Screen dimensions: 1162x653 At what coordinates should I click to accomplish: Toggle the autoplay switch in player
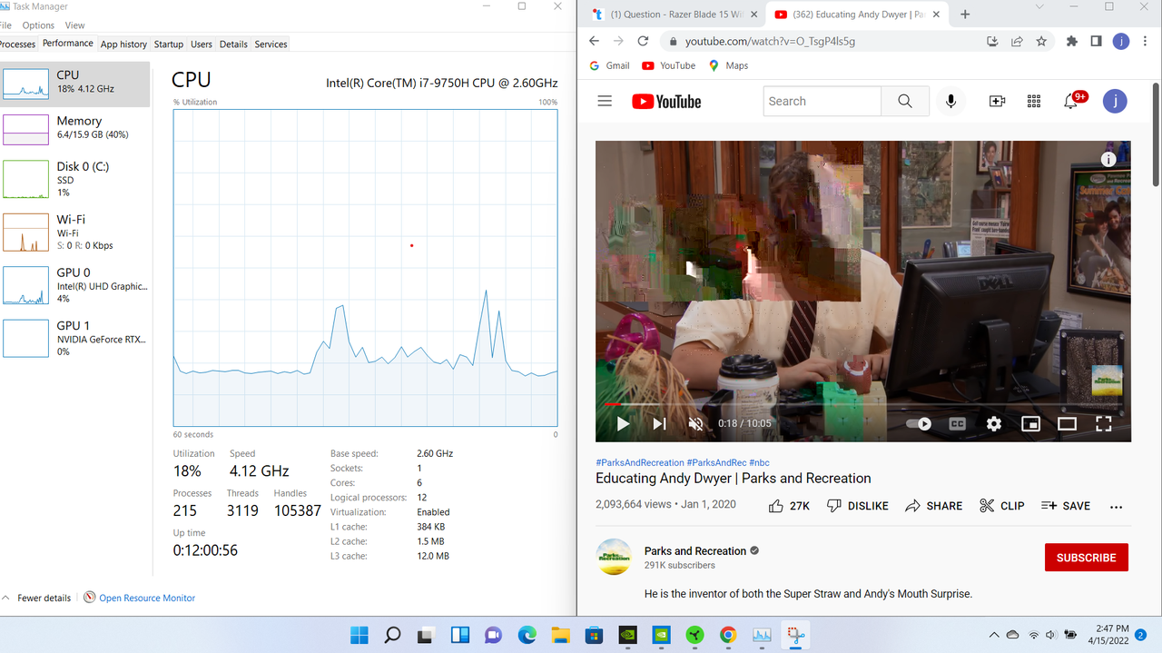point(919,424)
